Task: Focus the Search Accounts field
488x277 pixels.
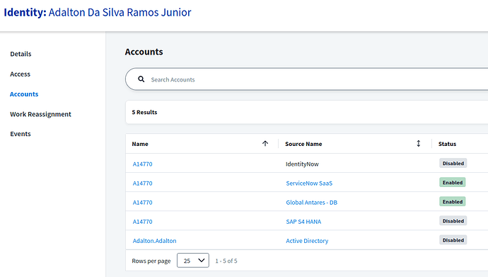Action: [311, 79]
